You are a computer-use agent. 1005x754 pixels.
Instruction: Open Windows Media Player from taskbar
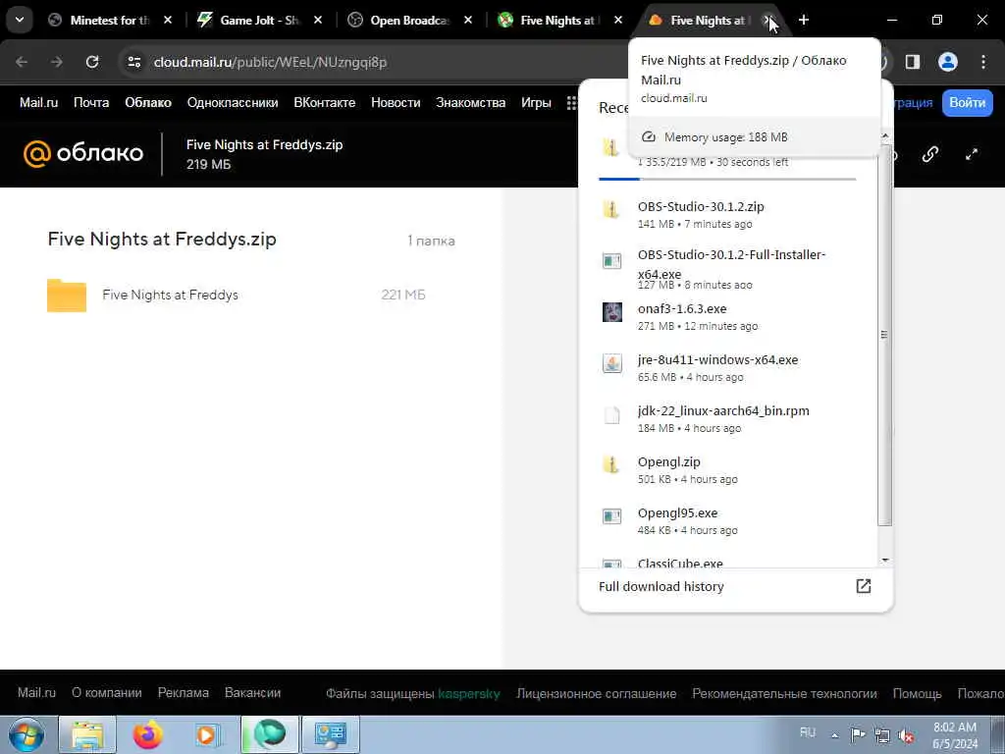click(208, 734)
